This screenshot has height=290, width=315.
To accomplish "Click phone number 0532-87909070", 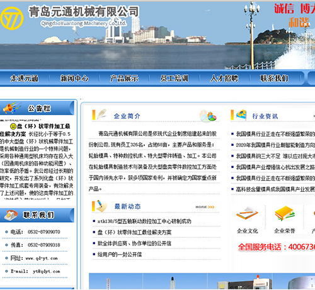I will (x=44, y=232).
